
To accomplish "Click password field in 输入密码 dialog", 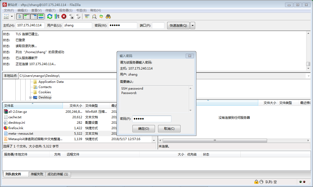I will click(152, 119).
